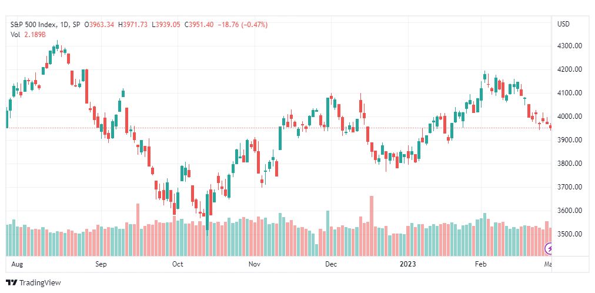Click the USD currency label
Image resolution: width=595 pixels, height=293 pixels.
click(x=563, y=24)
